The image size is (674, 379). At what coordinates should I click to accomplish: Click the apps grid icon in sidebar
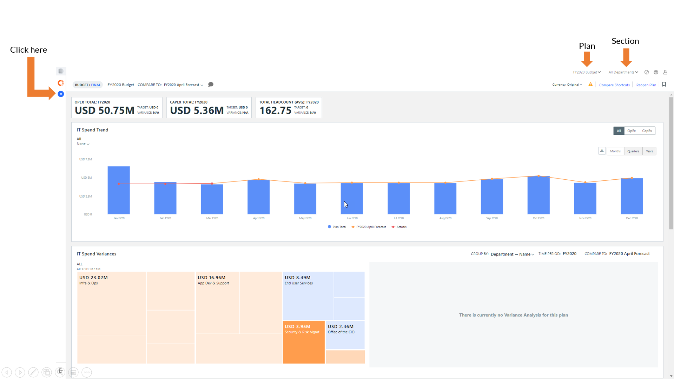(x=61, y=71)
